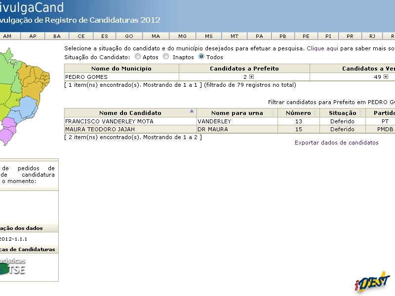Switch to the MA state tab
The image size is (395, 296).
[156, 36]
